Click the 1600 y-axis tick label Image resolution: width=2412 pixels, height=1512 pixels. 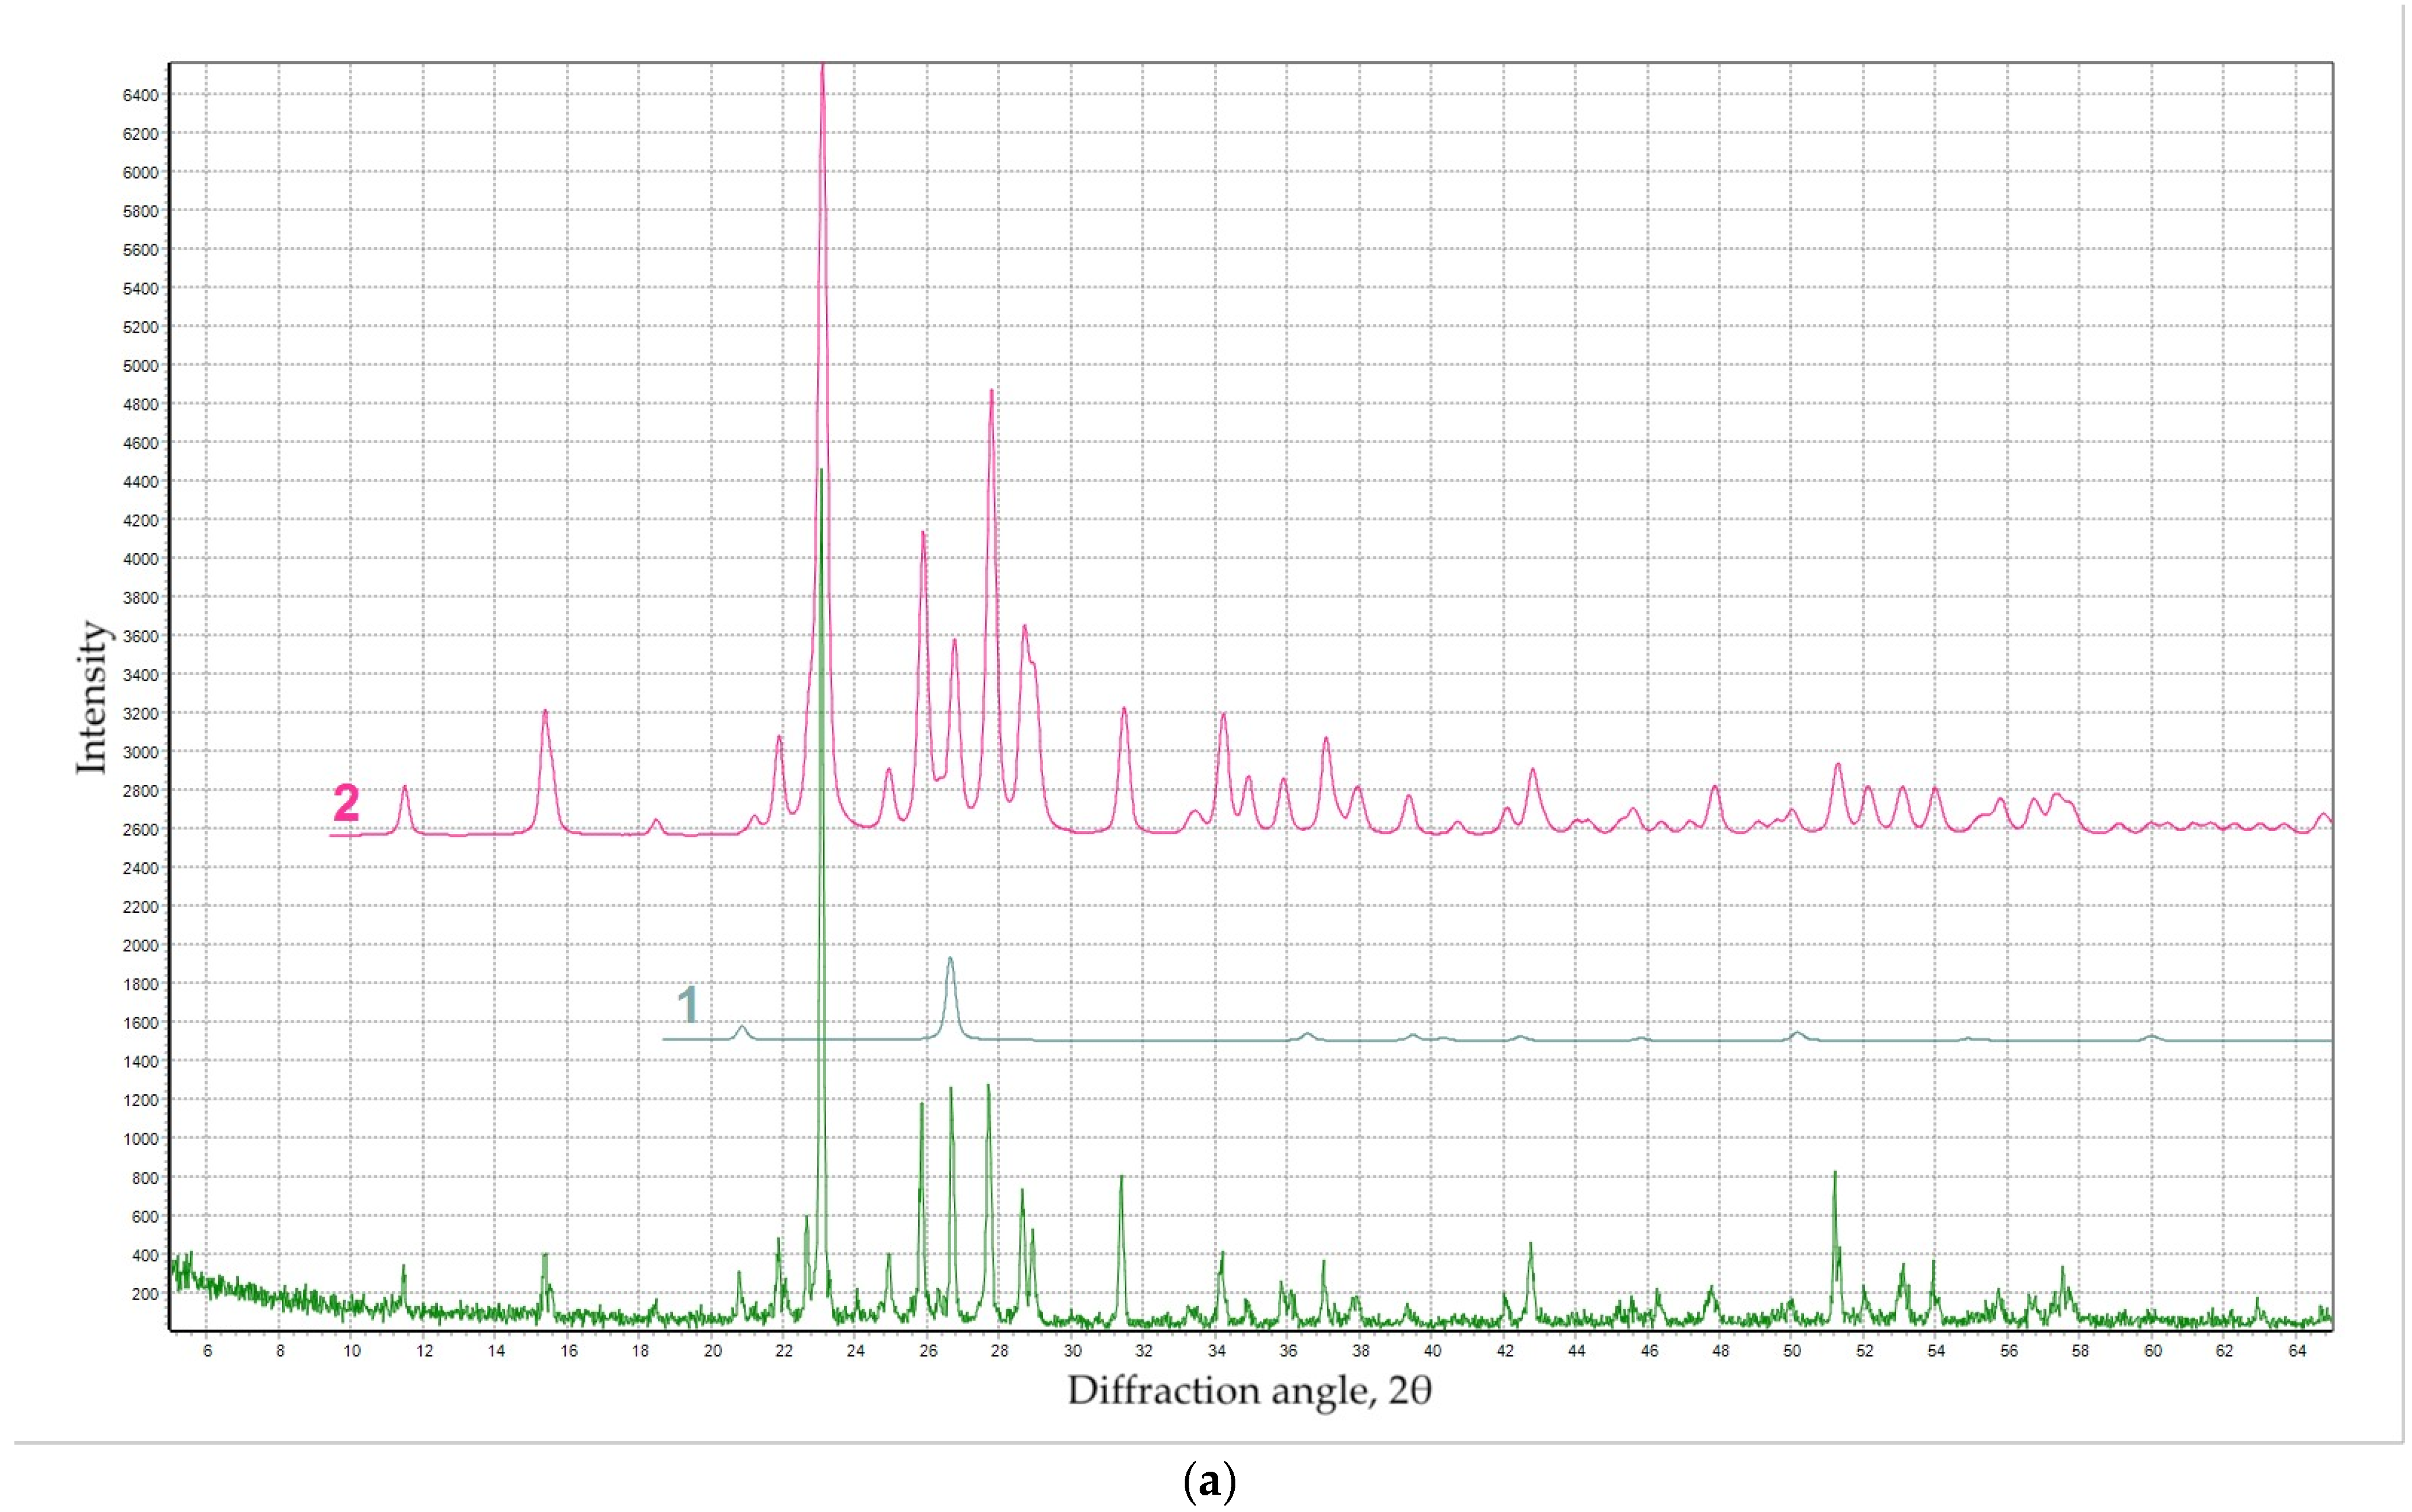(x=140, y=1023)
